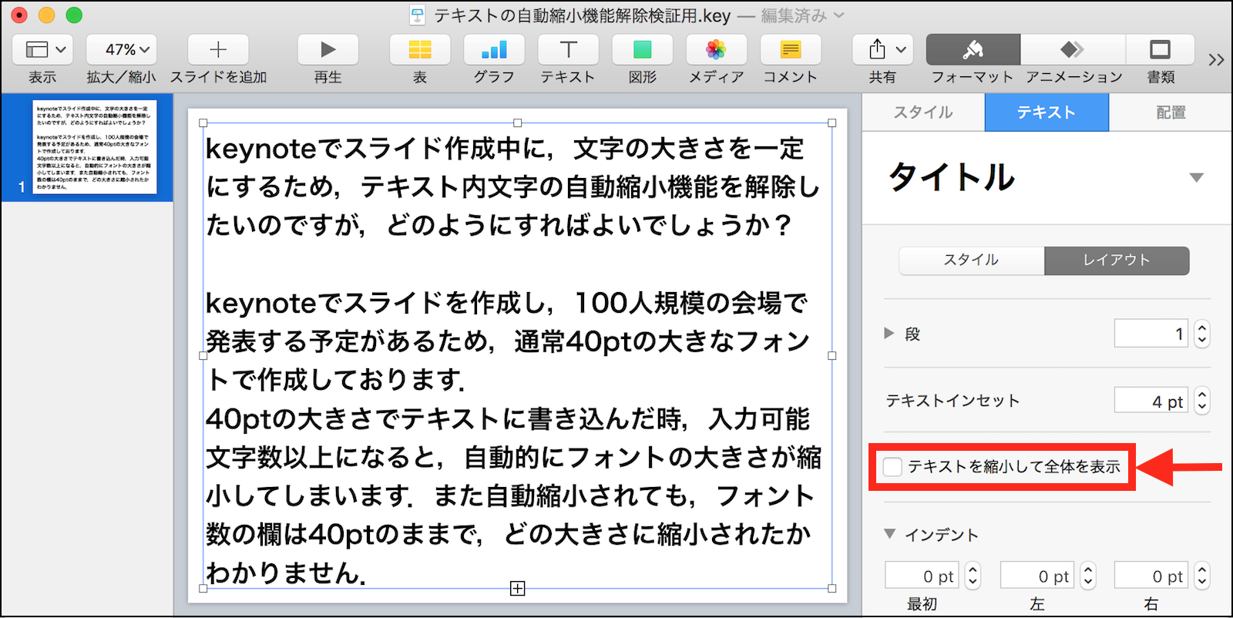Image resolution: width=1233 pixels, height=618 pixels.
Task: Add a text box with the テキスト icon
Action: 568,50
